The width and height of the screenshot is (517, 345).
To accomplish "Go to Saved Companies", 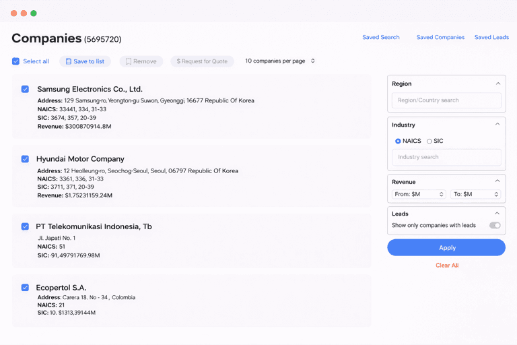I will point(440,38).
